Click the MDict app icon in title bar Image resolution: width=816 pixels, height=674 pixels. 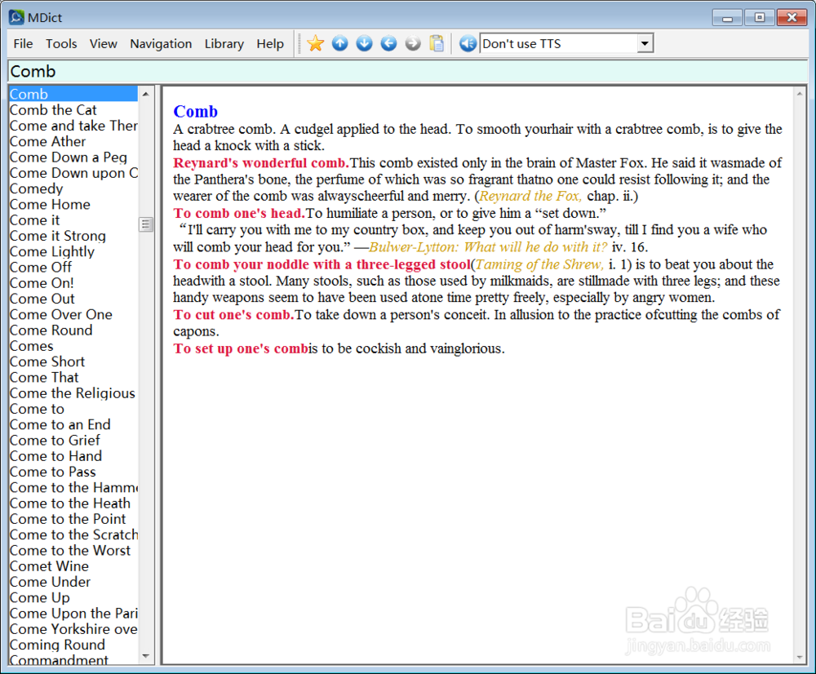pyautogui.click(x=16, y=17)
